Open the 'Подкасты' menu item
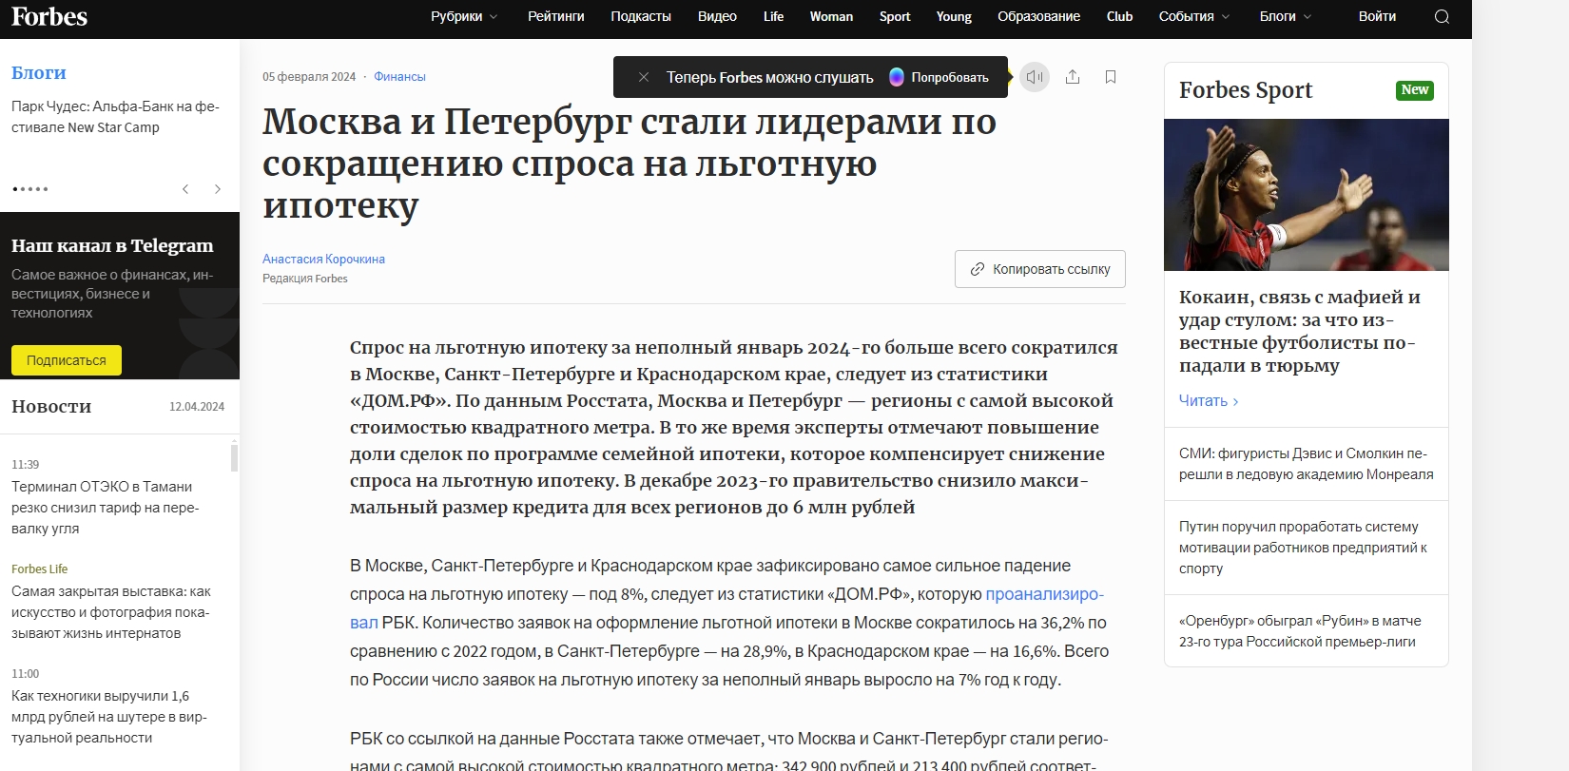This screenshot has width=1569, height=771. click(641, 16)
